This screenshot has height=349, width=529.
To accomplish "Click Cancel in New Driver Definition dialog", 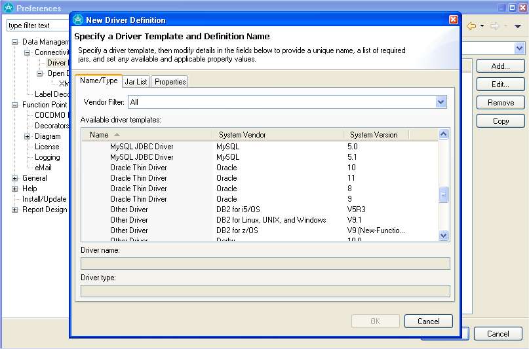I will (429, 321).
